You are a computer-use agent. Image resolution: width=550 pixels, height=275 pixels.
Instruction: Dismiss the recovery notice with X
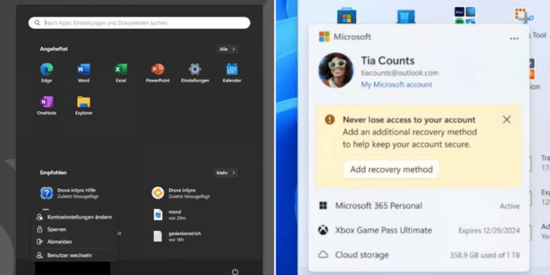(x=507, y=120)
